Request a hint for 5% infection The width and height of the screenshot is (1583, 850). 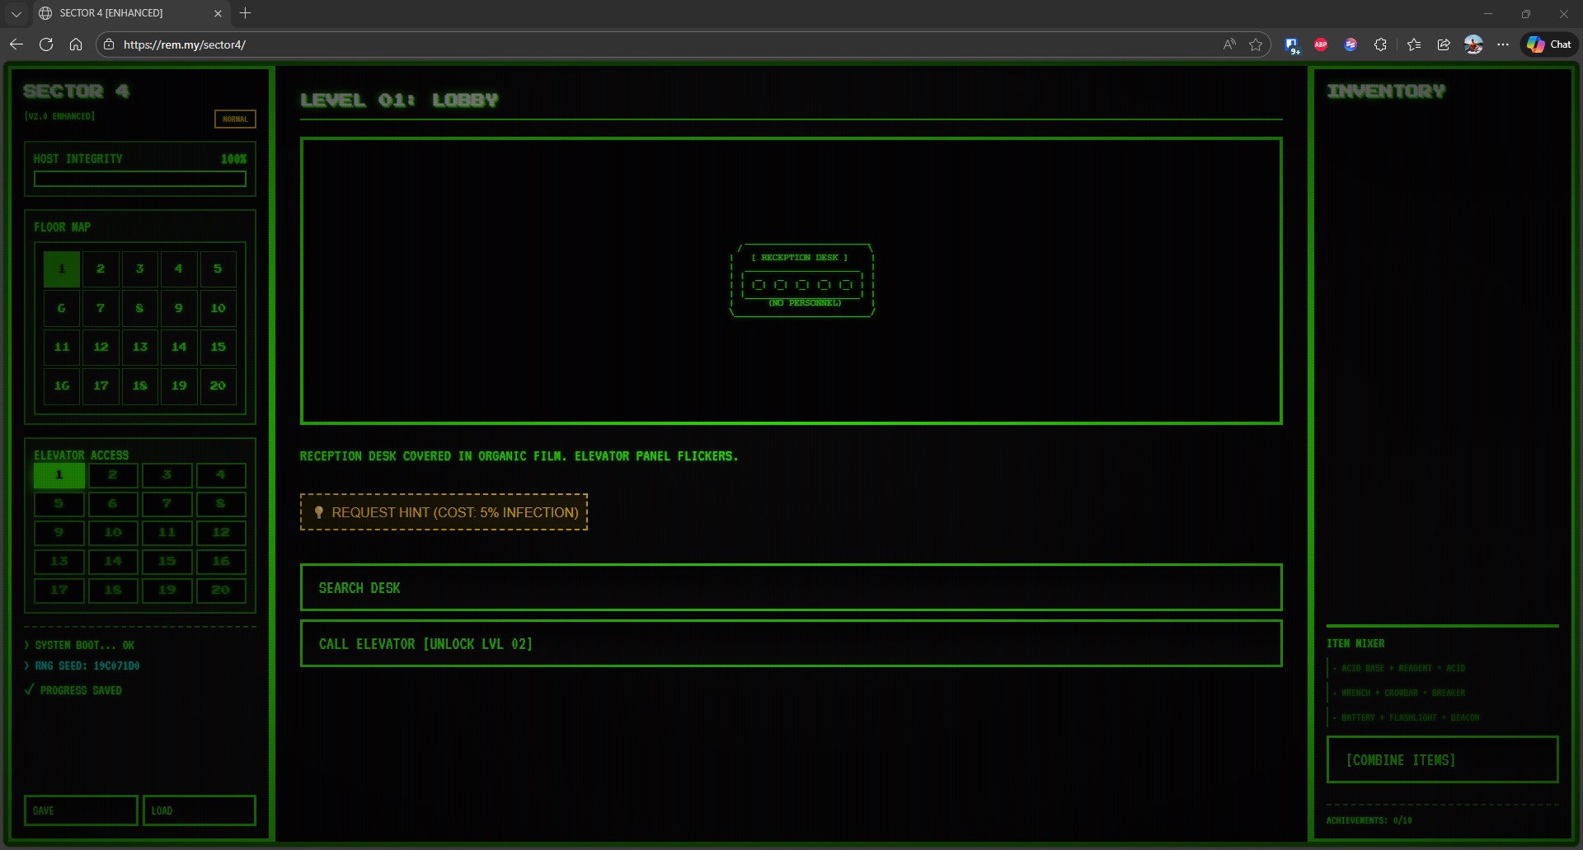click(x=444, y=512)
